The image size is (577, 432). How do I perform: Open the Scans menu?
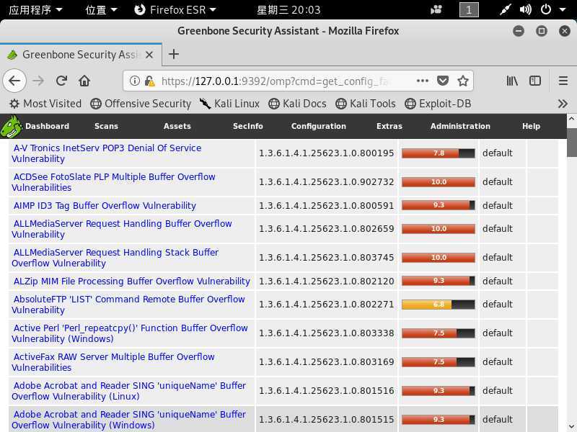coord(106,126)
